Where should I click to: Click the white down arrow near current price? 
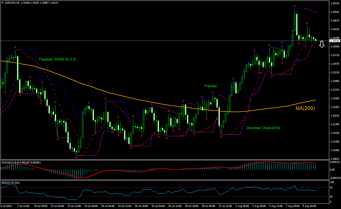pos(322,45)
